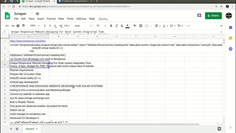The width and height of the screenshot is (236, 133).
Task: Open the Insert menu
Action: (41, 19)
